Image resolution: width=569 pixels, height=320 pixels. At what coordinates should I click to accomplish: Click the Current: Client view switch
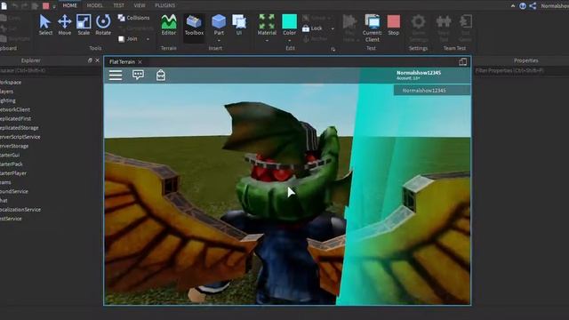pyautogui.click(x=372, y=28)
